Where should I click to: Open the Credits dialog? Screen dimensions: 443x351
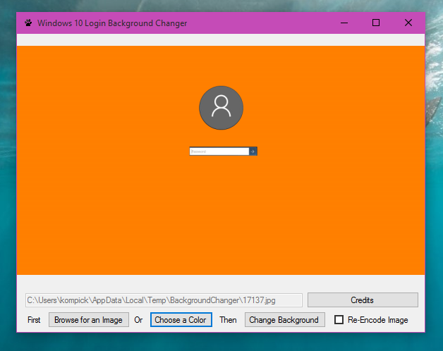[x=363, y=300]
